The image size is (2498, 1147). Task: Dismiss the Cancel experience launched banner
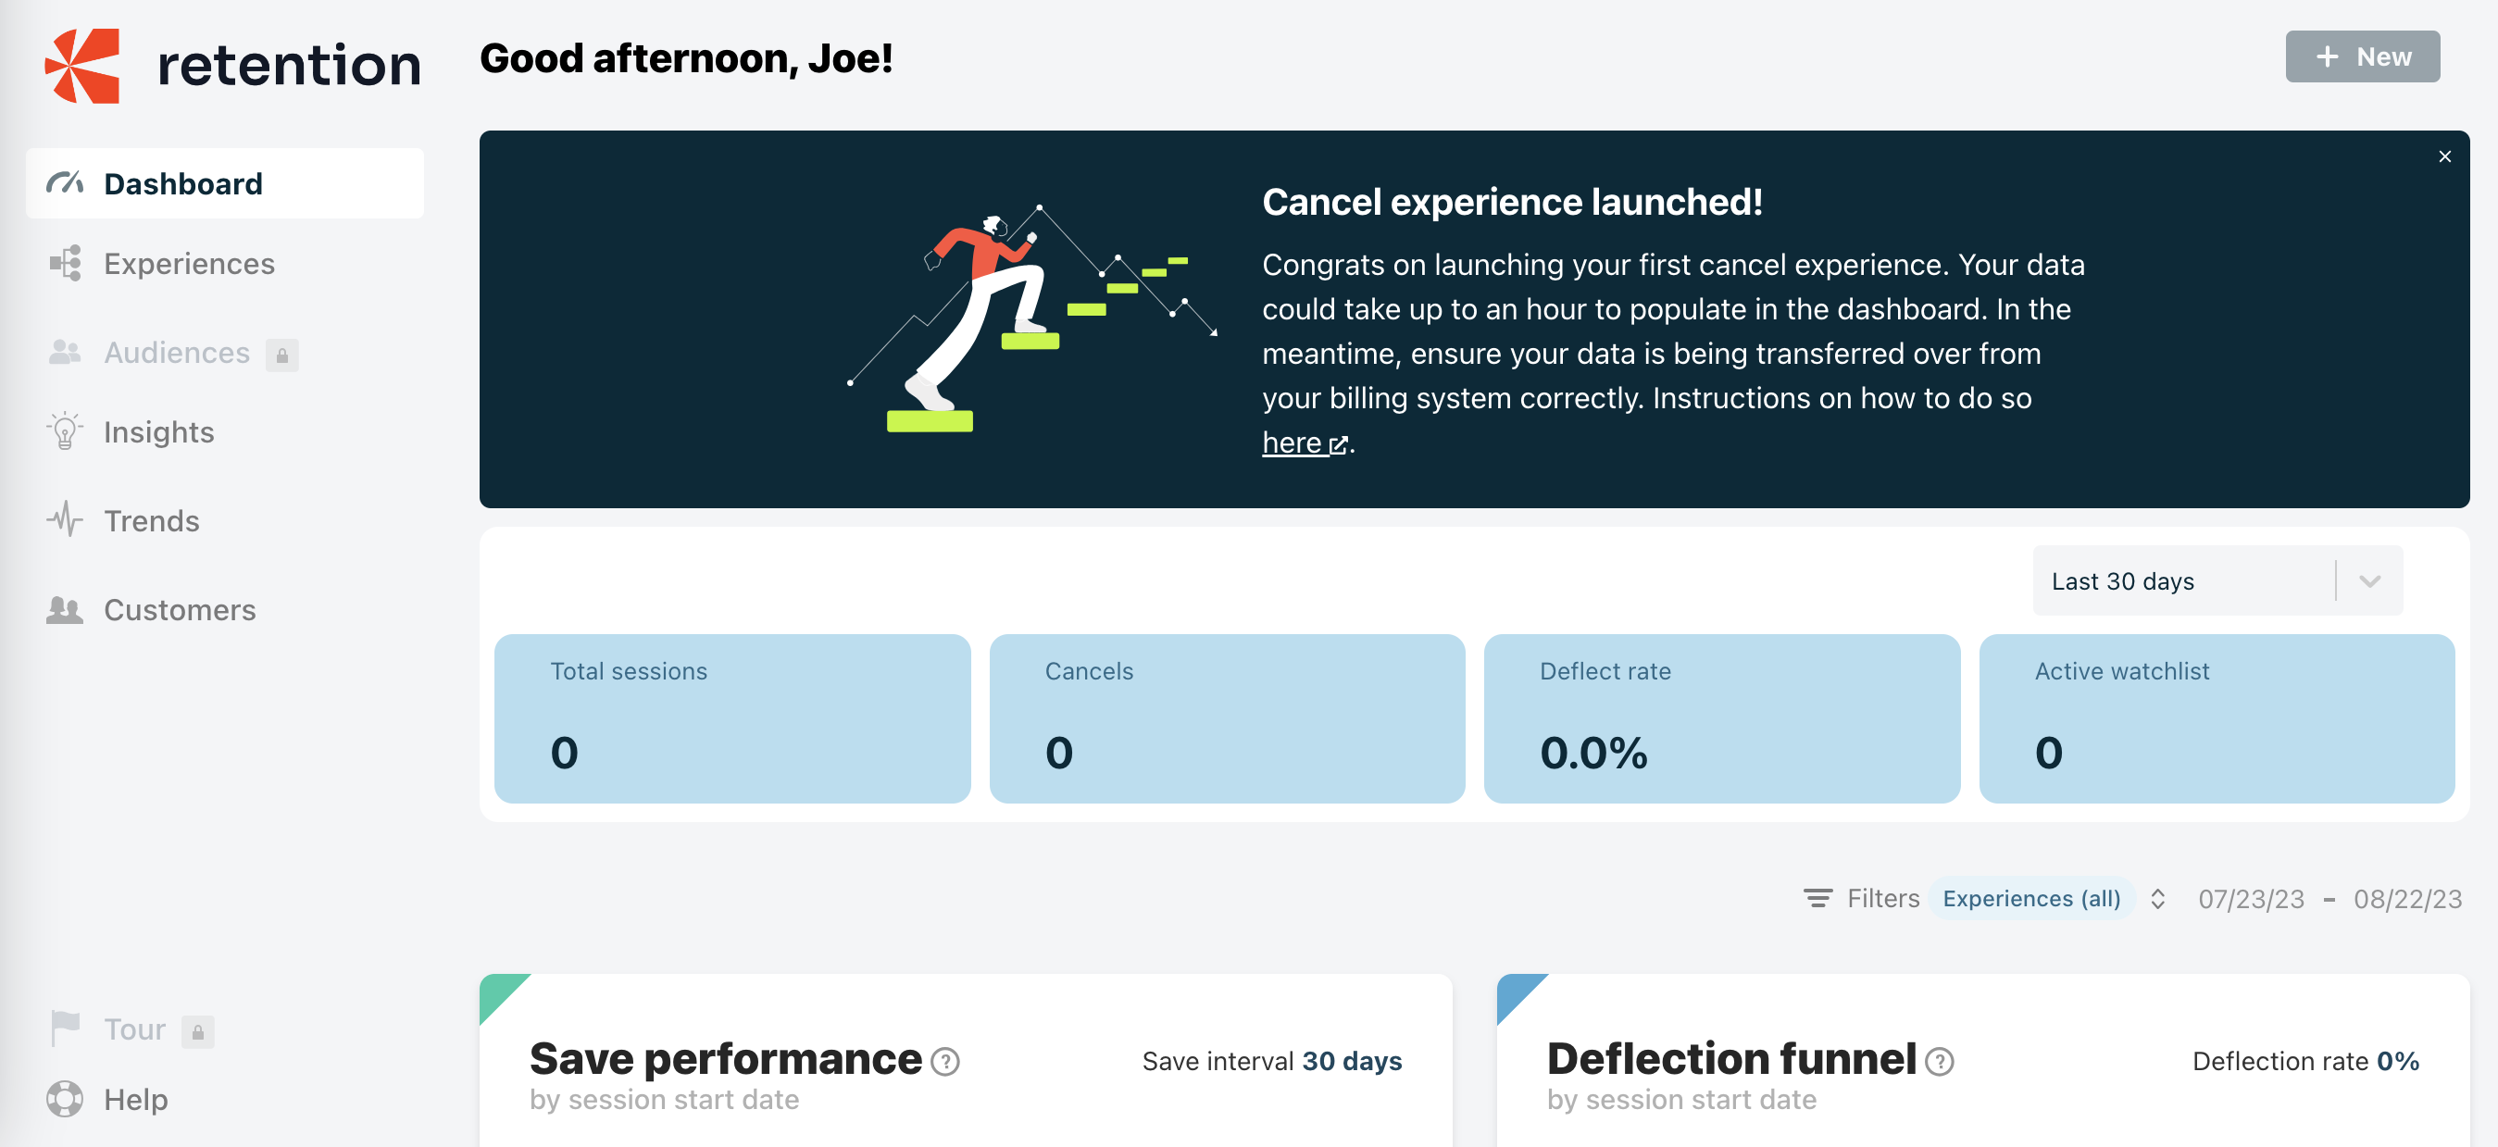coord(2443,156)
